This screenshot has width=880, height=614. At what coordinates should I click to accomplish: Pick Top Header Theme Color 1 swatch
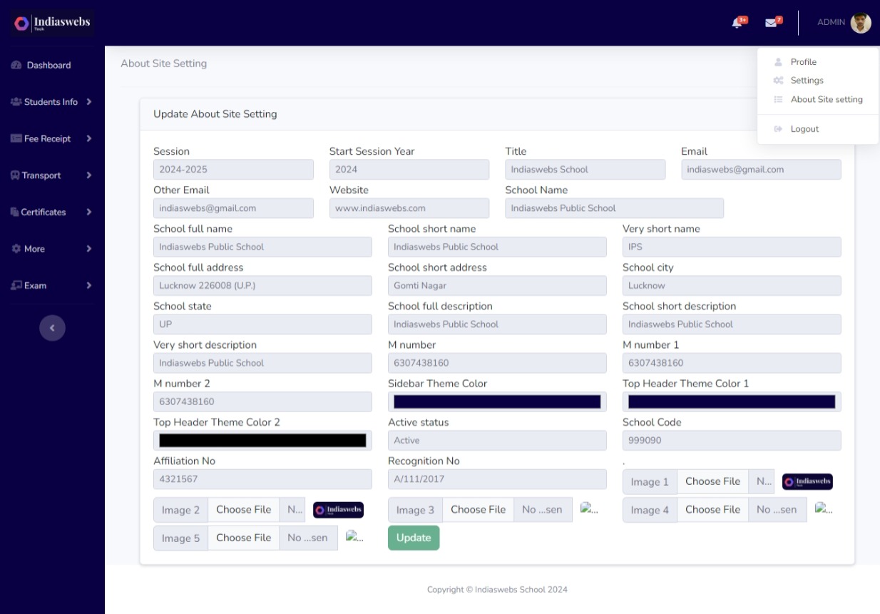pos(732,401)
